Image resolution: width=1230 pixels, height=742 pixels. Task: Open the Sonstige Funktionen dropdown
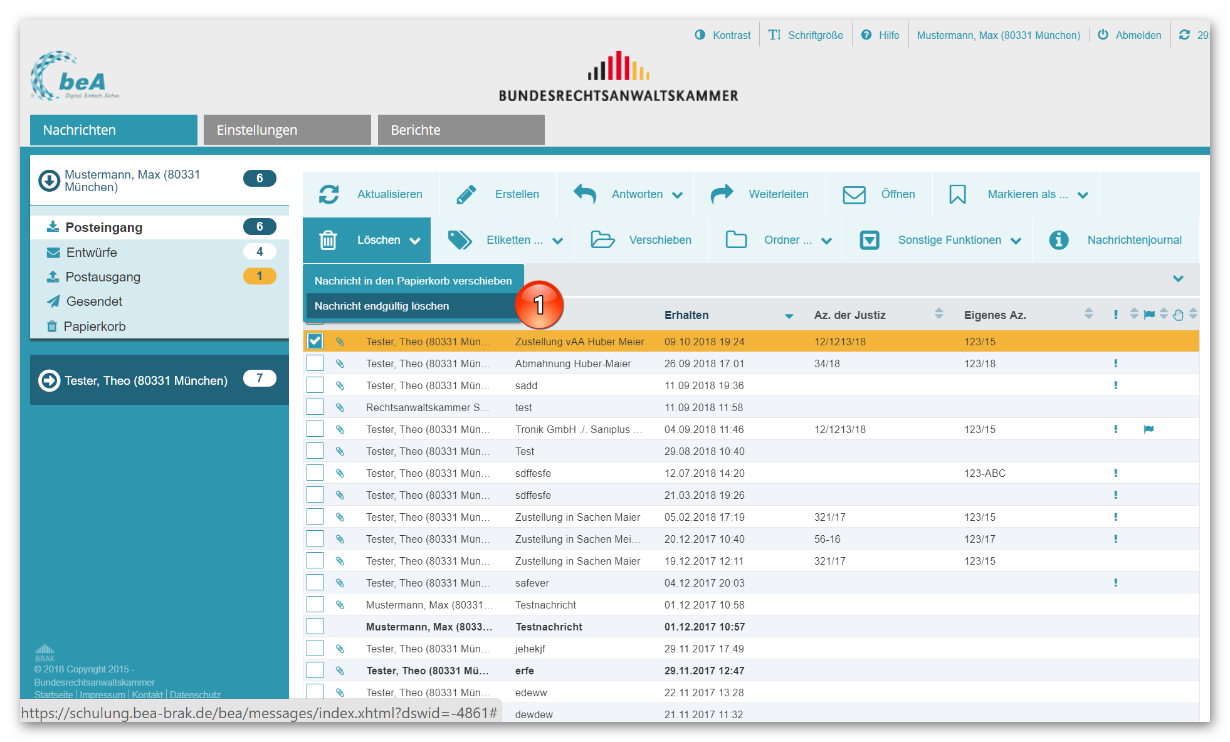pyautogui.click(x=1016, y=241)
